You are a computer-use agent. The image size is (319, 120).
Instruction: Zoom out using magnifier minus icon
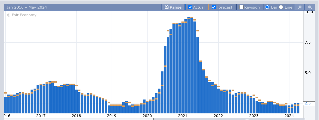[310, 7]
